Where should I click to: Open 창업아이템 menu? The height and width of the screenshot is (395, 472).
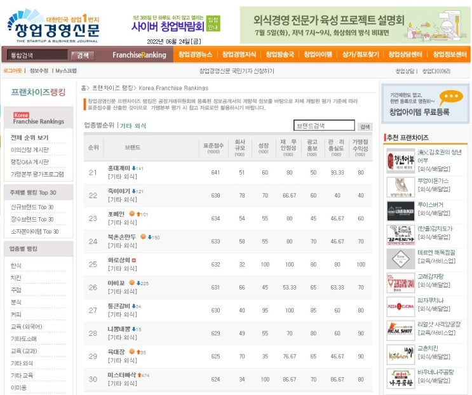(318, 55)
